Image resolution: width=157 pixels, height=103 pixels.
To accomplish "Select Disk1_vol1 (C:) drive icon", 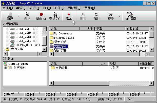I will pyautogui.click(x=12, y=29).
